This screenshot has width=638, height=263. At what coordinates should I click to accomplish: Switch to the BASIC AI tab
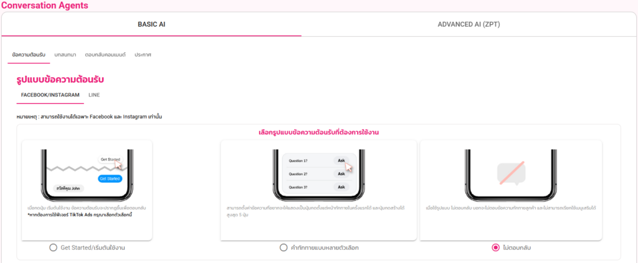pos(151,25)
